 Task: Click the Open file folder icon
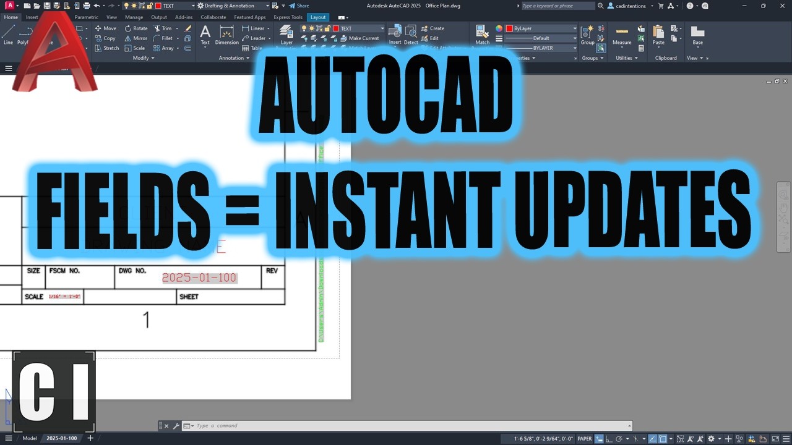(37, 6)
